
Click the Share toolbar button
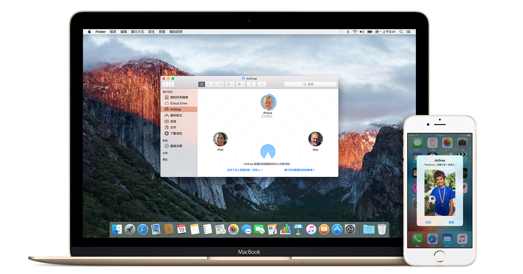coord(251,84)
